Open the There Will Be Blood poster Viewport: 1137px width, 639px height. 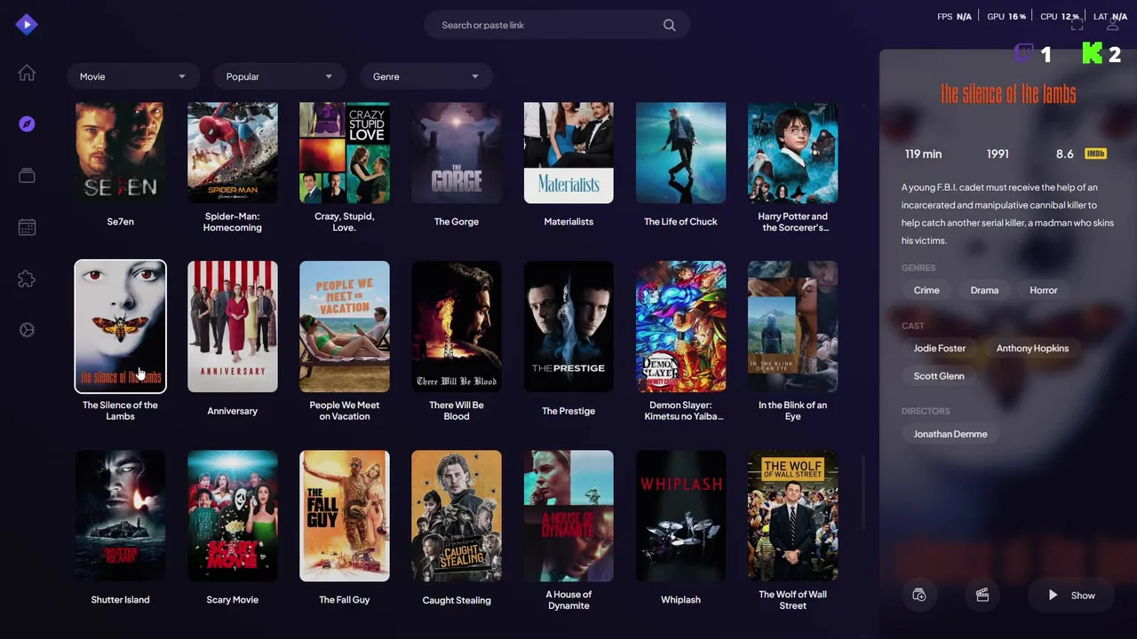pyautogui.click(x=457, y=327)
